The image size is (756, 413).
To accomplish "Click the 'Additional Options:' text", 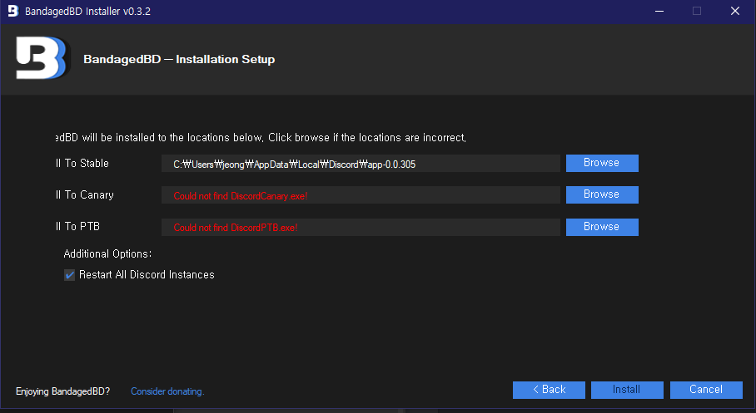I will click(x=107, y=253).
